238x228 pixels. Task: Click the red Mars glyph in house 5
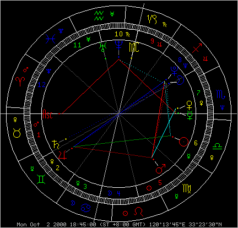(x=160, y=169)
